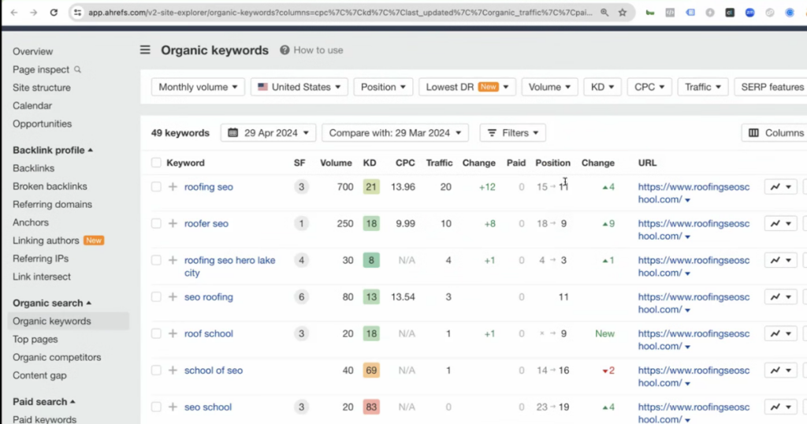Click the plus icon for roofing seo hero lake city
Image resolution: width=807 pixels, height=424 pixels.
173,260
